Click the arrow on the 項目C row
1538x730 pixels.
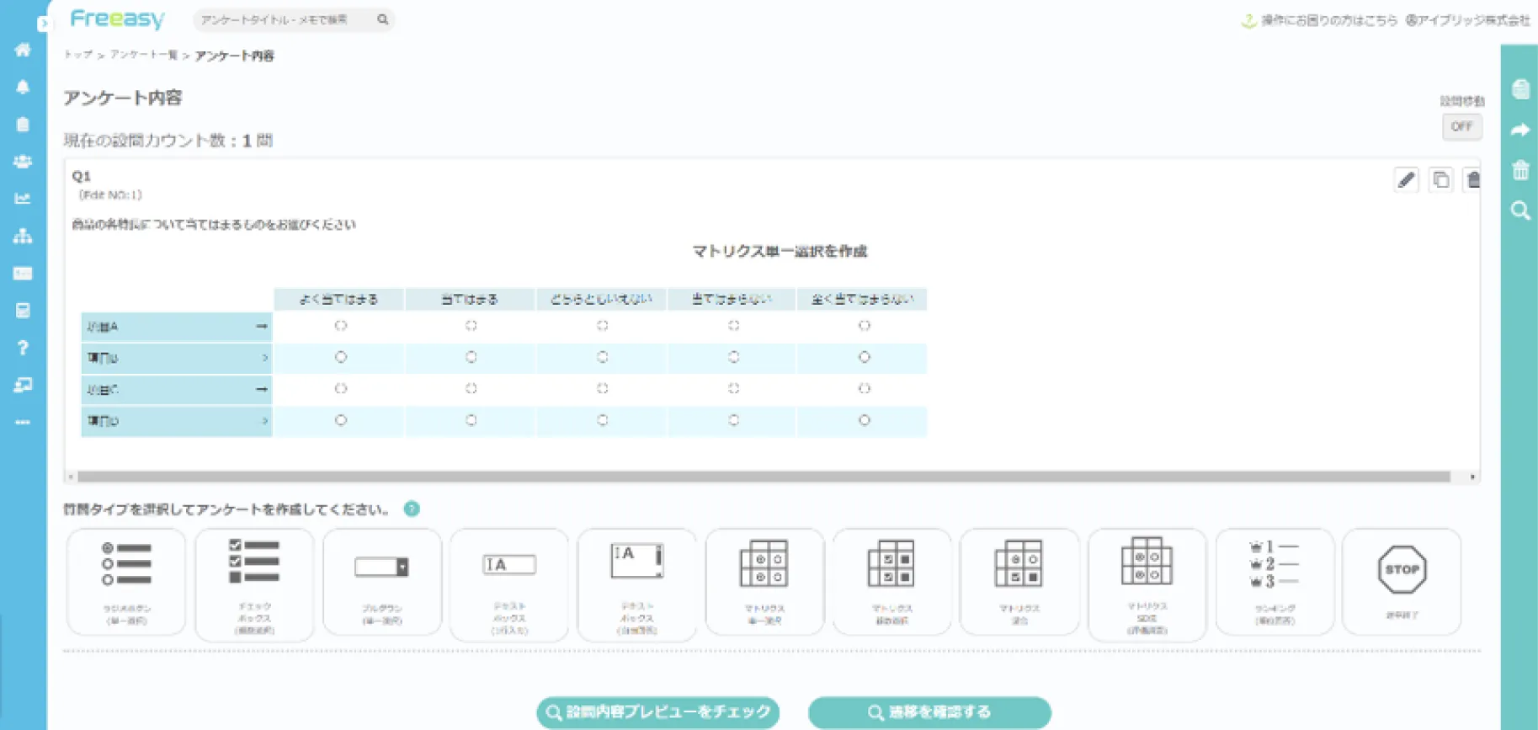[262, 389]
